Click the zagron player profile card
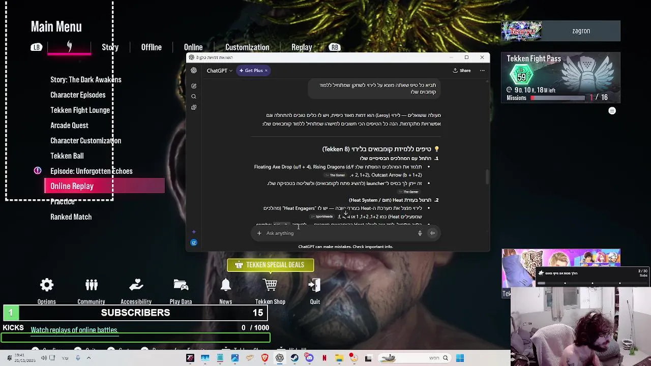 560,31
